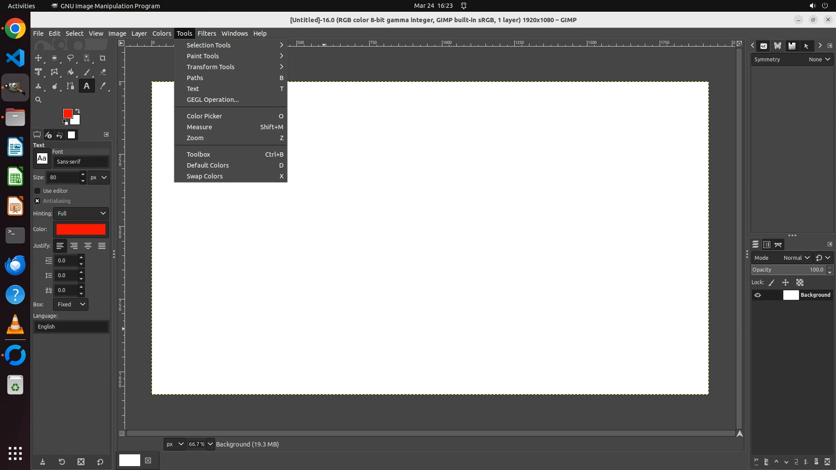
Task: Select the Eraser tool
Action: (103, 72)
